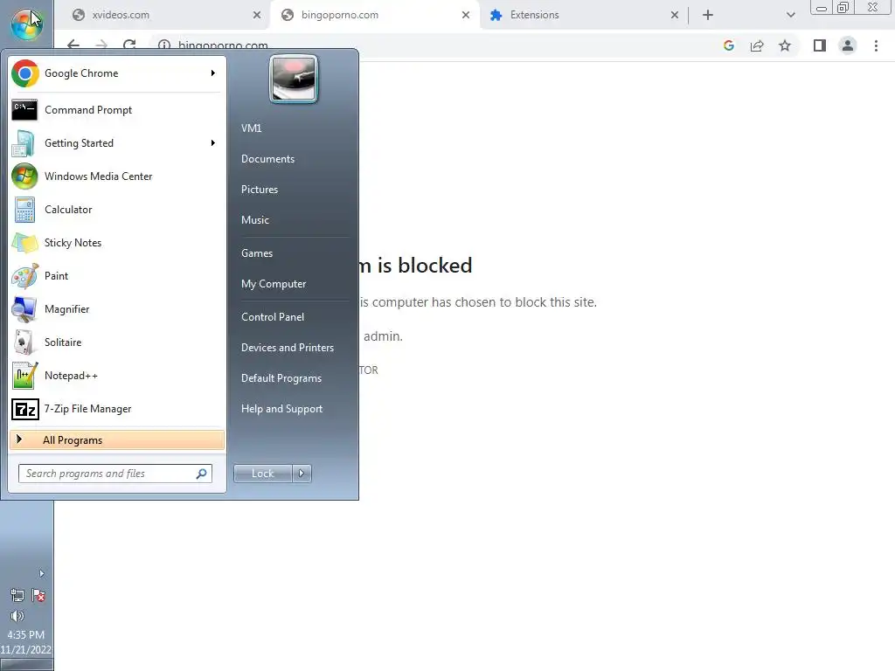Screen dimensions: 895x671
Task: Open Devices and Printers
Action: tap(287, 348)
